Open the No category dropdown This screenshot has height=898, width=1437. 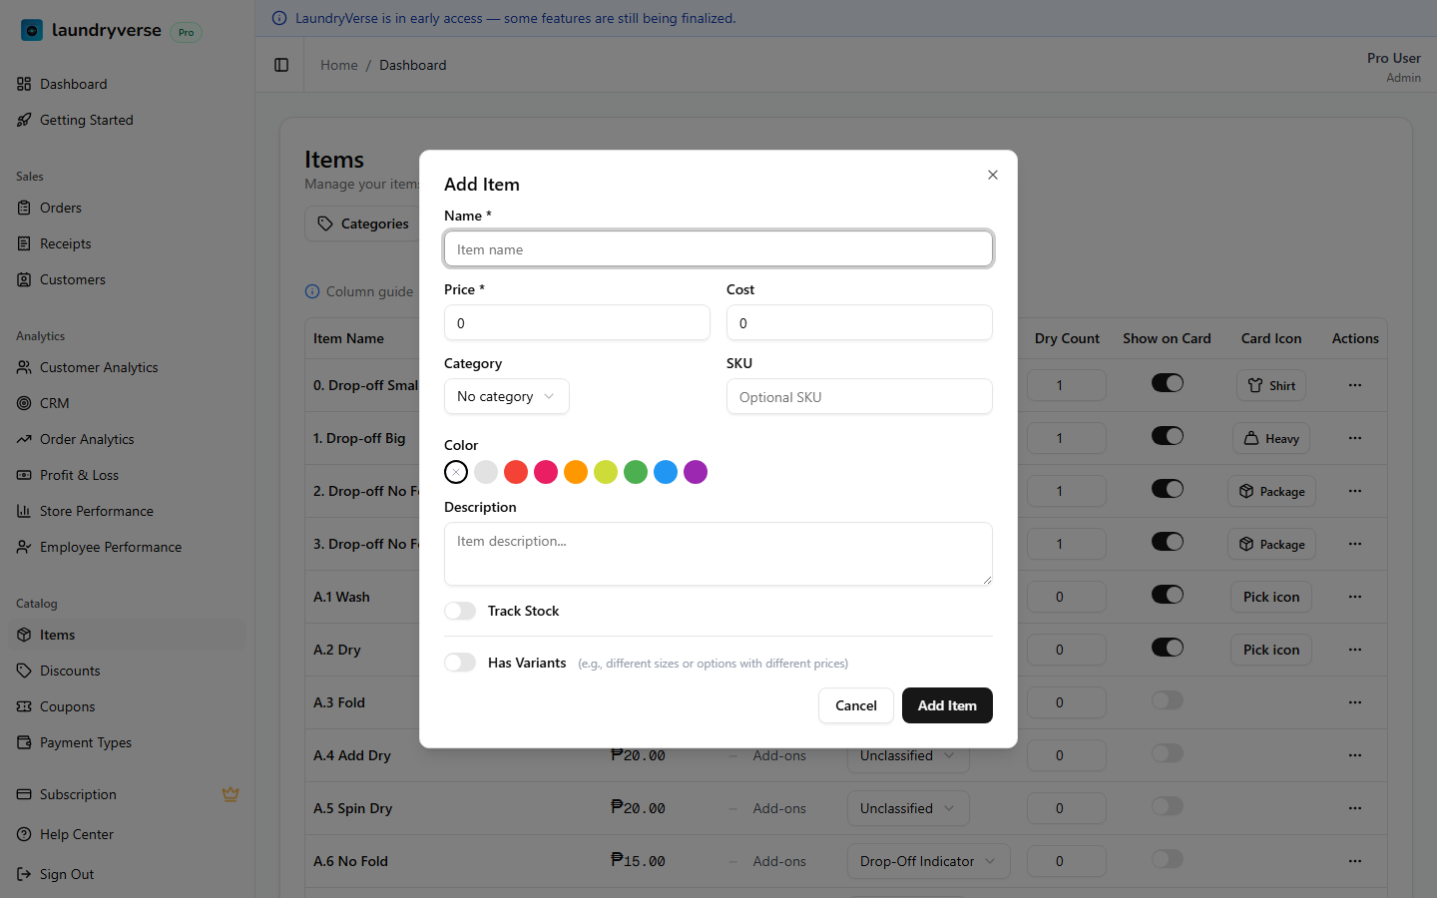pos(506,396)
